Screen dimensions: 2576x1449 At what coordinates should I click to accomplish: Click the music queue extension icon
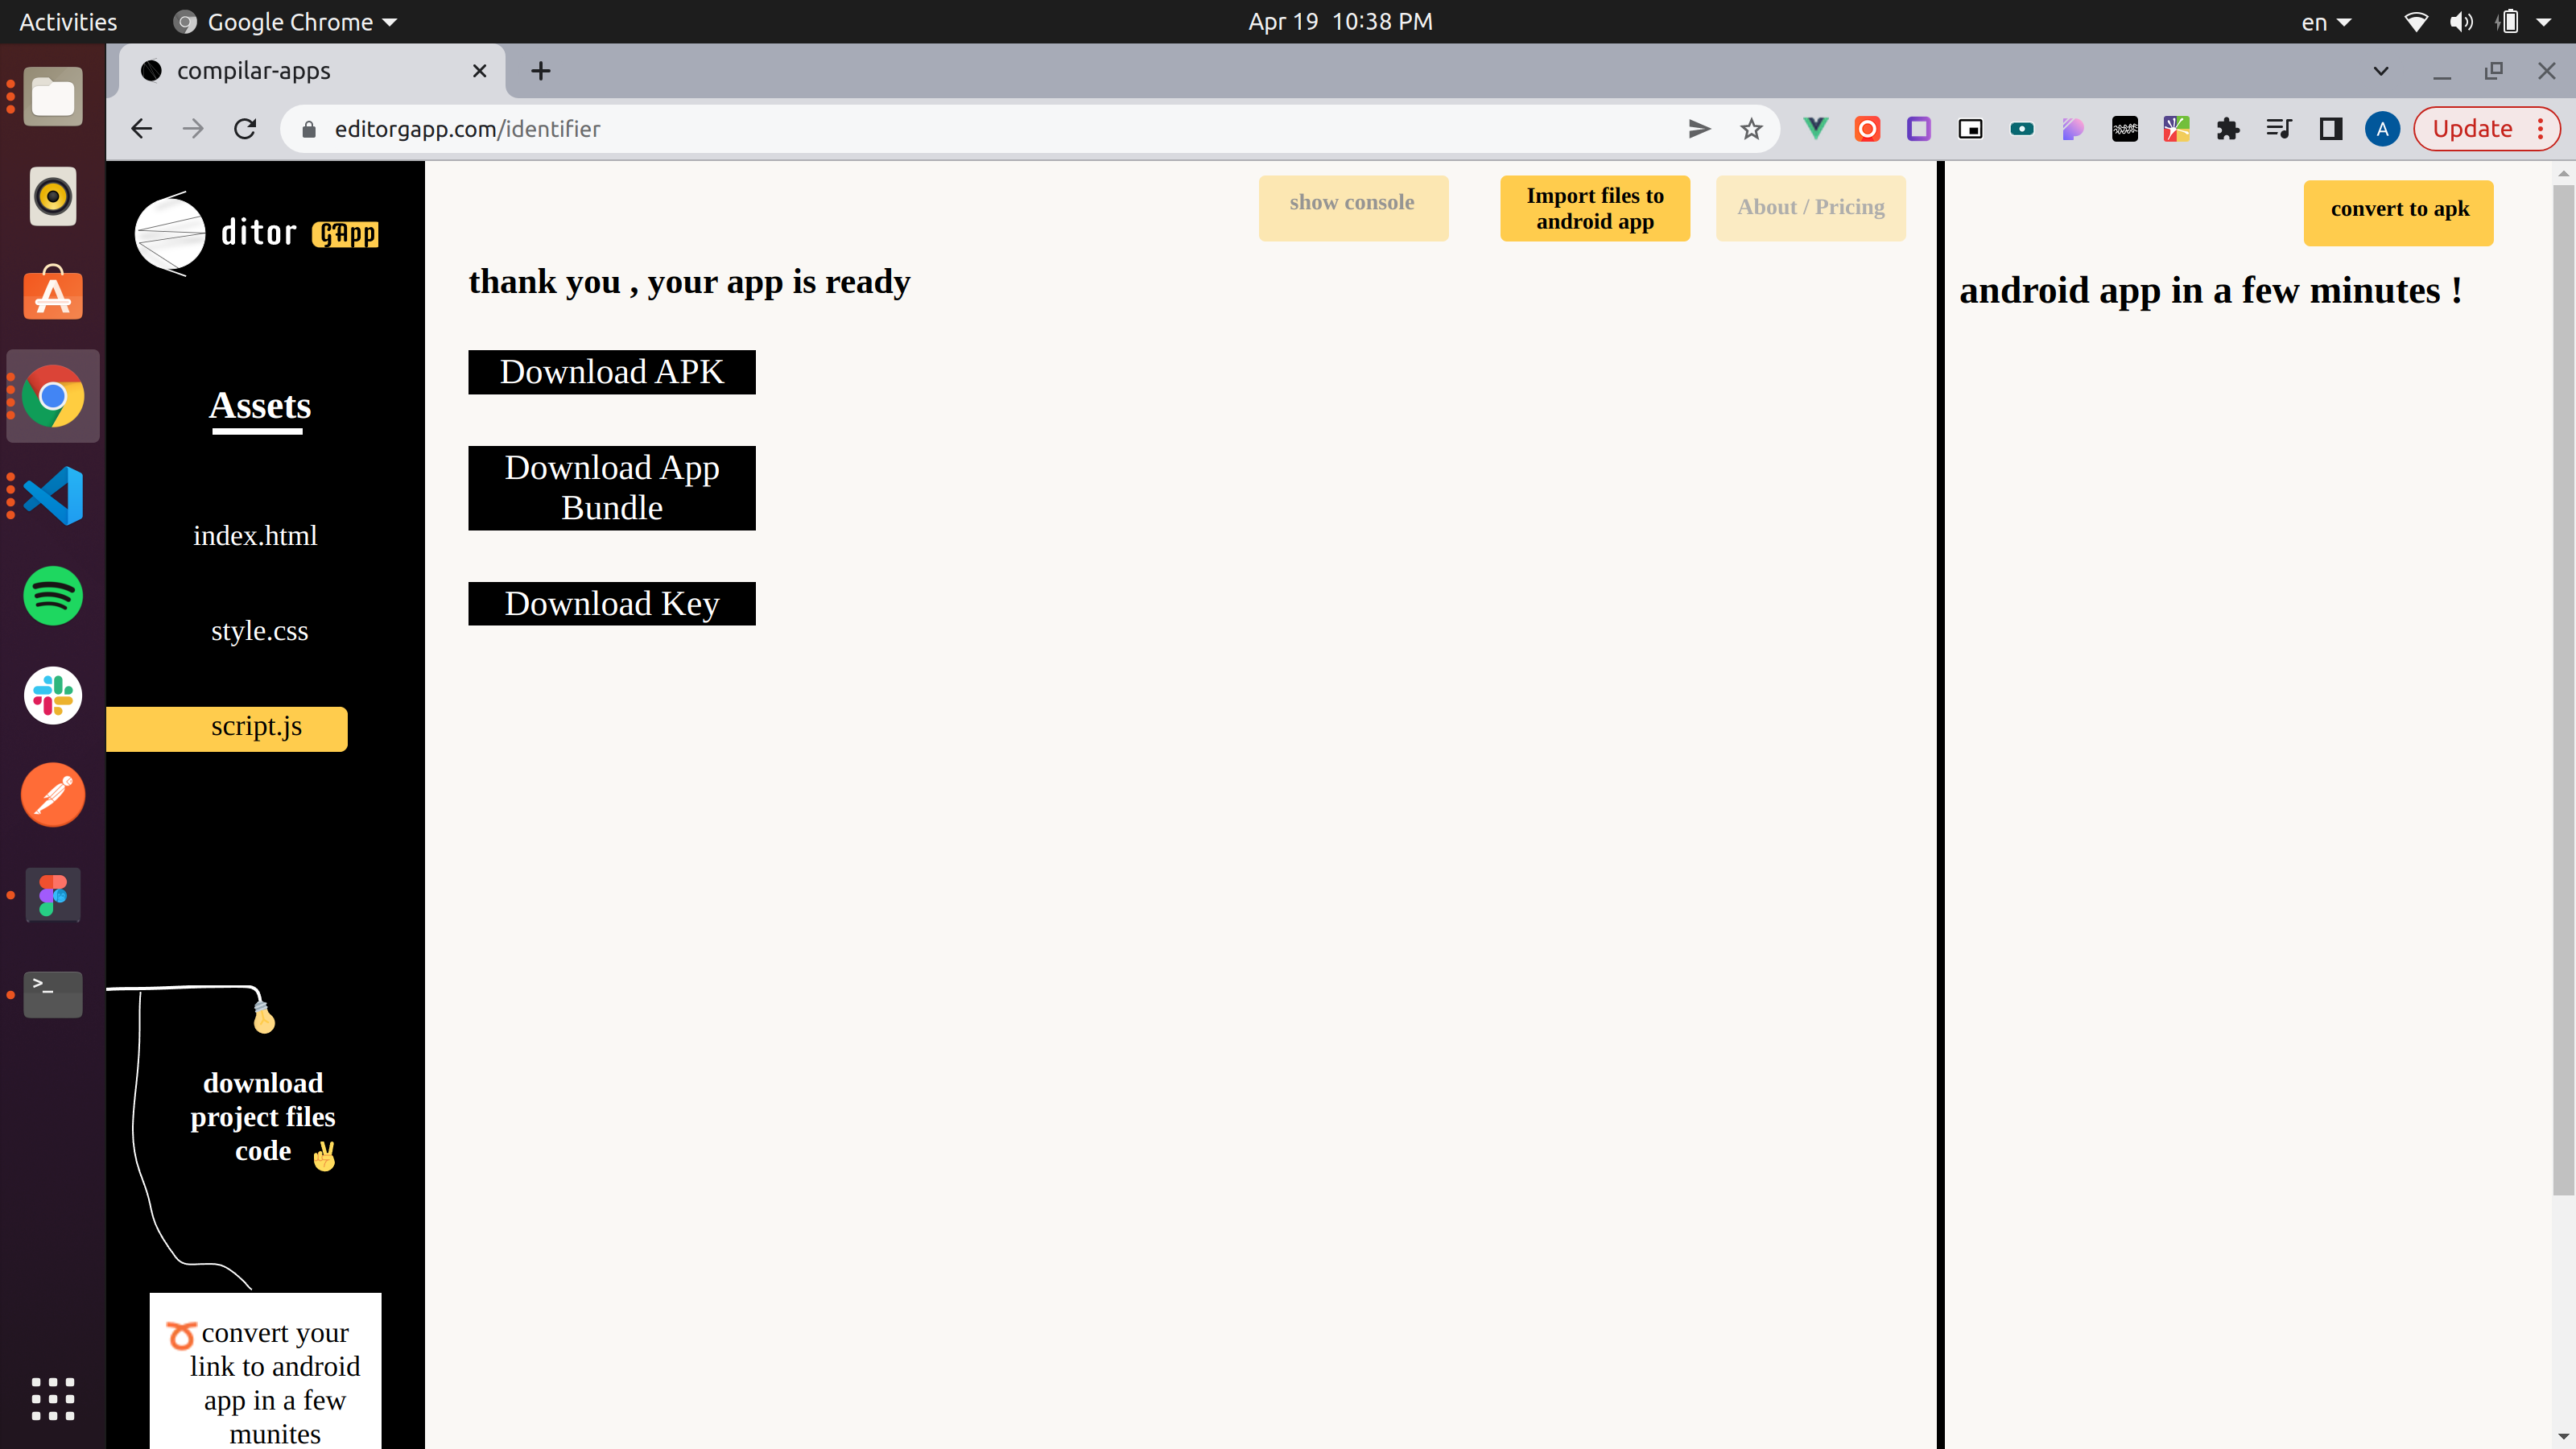click(x=2279, y=128)
